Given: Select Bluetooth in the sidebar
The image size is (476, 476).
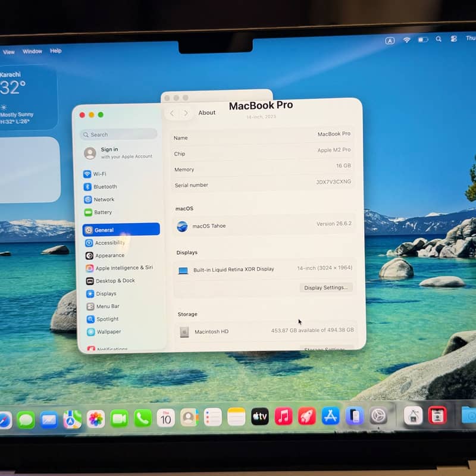Looking at the screenshot, I should 100,187.
